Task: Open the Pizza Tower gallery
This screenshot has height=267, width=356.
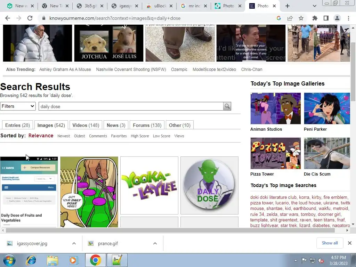Action: click(275, 153)
